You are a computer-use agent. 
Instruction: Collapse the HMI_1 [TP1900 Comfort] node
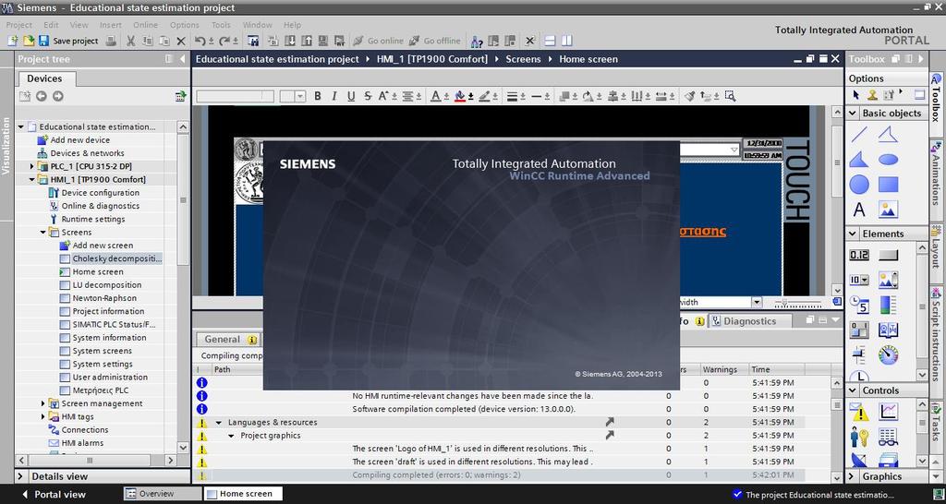(x=32, y=180)
